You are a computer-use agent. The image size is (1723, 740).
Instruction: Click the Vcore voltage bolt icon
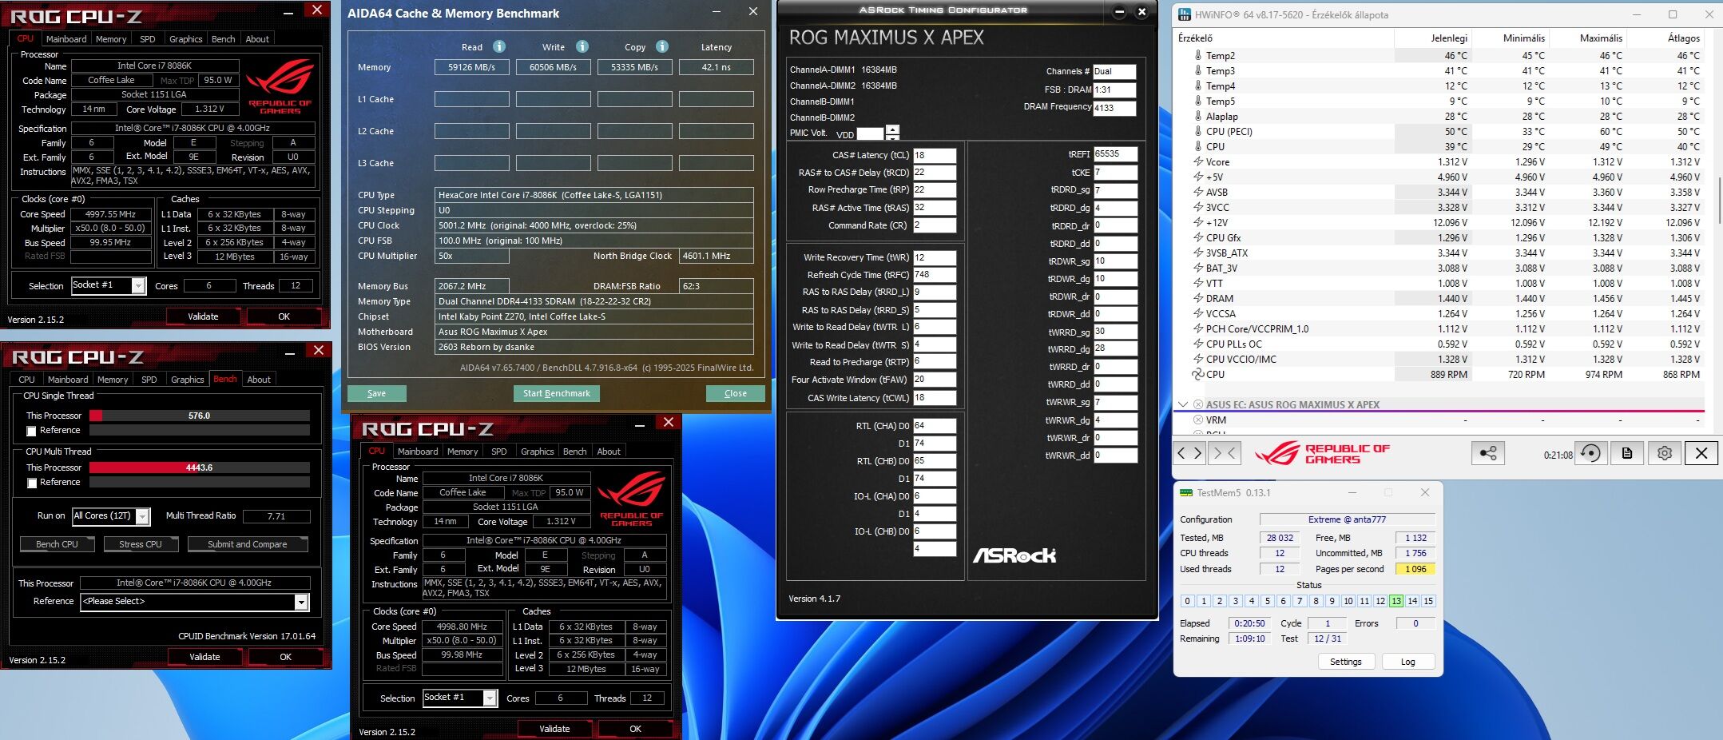1198,161
